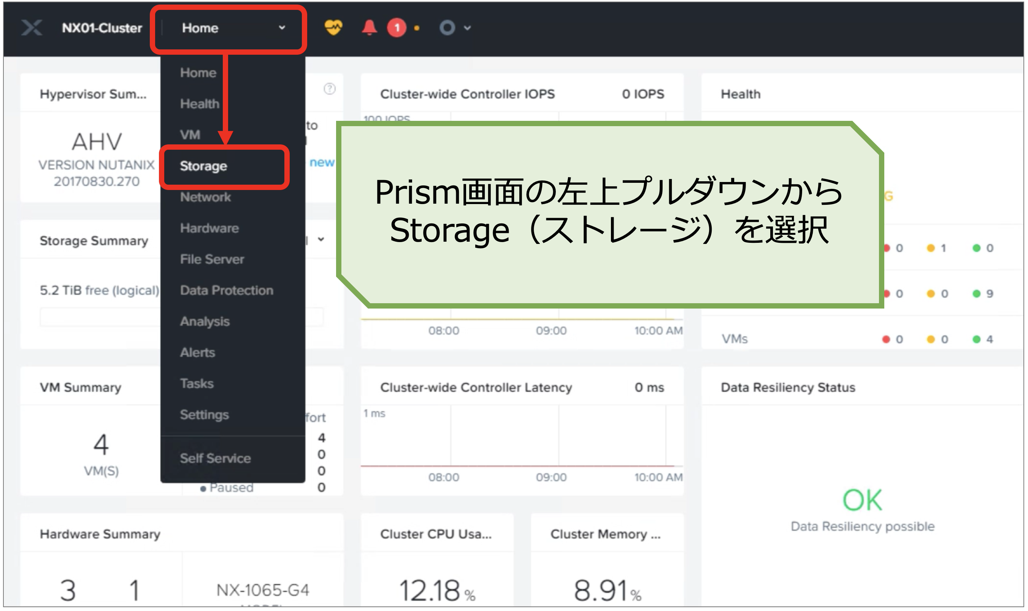Go to Settings in the menu

pyautogui.click(x=204, y=415)
